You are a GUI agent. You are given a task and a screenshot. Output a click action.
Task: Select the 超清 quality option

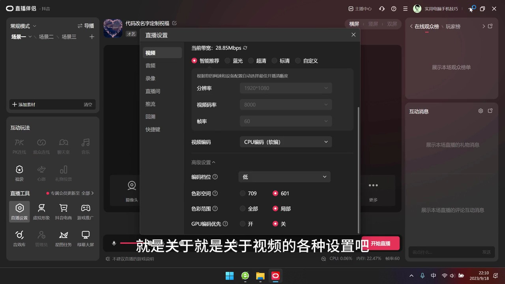point(257,61)
